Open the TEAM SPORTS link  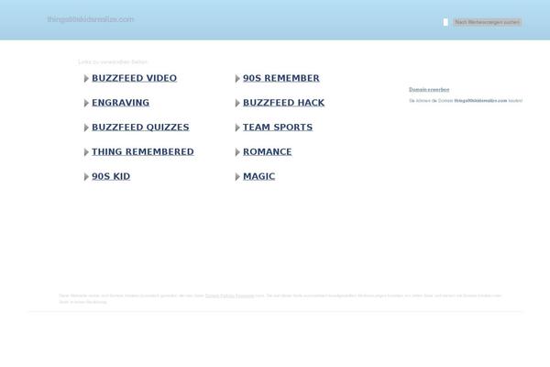click(x=278, y=128)
